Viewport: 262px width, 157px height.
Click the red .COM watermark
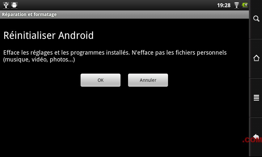tap(252, 140)
